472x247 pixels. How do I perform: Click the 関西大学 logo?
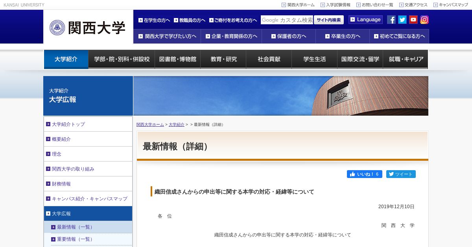click(88, 27)
